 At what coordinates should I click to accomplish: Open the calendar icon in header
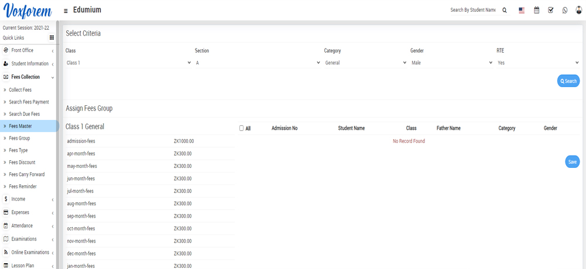pos(536,11)
